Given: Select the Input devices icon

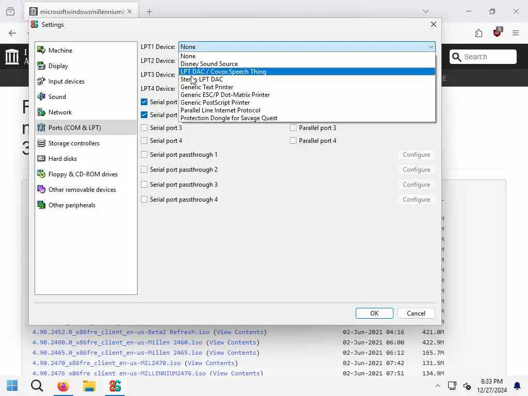Looking at the screenshot, I should click(41, 81).
